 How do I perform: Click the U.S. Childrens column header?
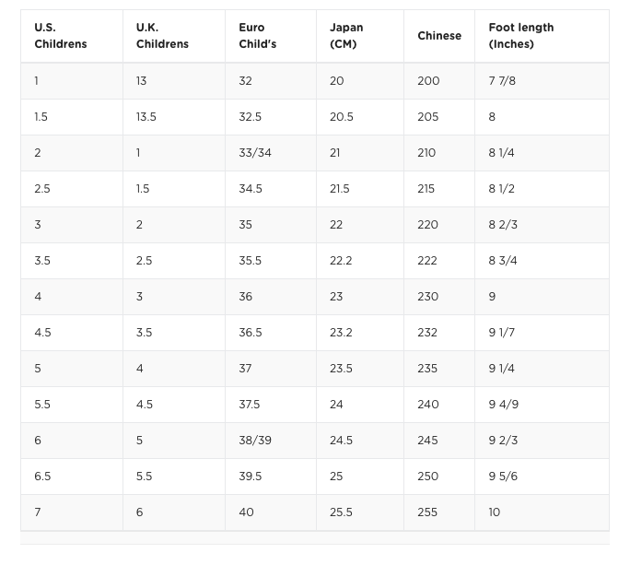click(x=61, y=36)
